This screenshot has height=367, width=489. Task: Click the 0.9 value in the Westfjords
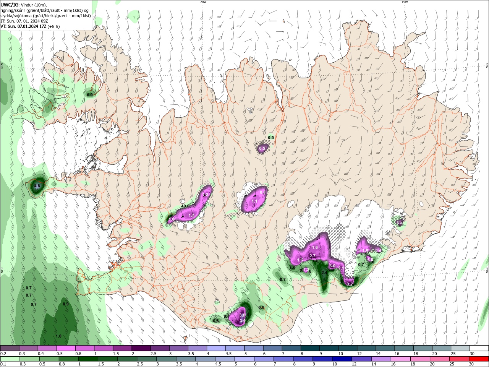[x=90, y=95]
